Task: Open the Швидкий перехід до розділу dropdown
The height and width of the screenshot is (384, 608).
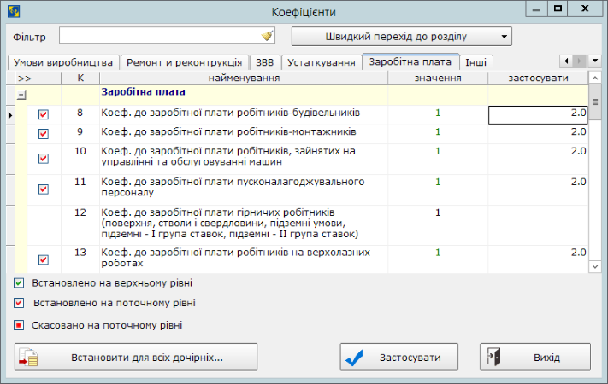Action: tap(401, 37)
